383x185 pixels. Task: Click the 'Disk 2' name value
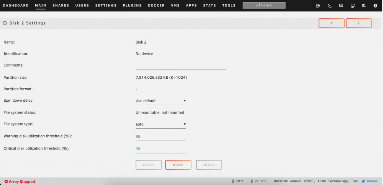(141, 42)
